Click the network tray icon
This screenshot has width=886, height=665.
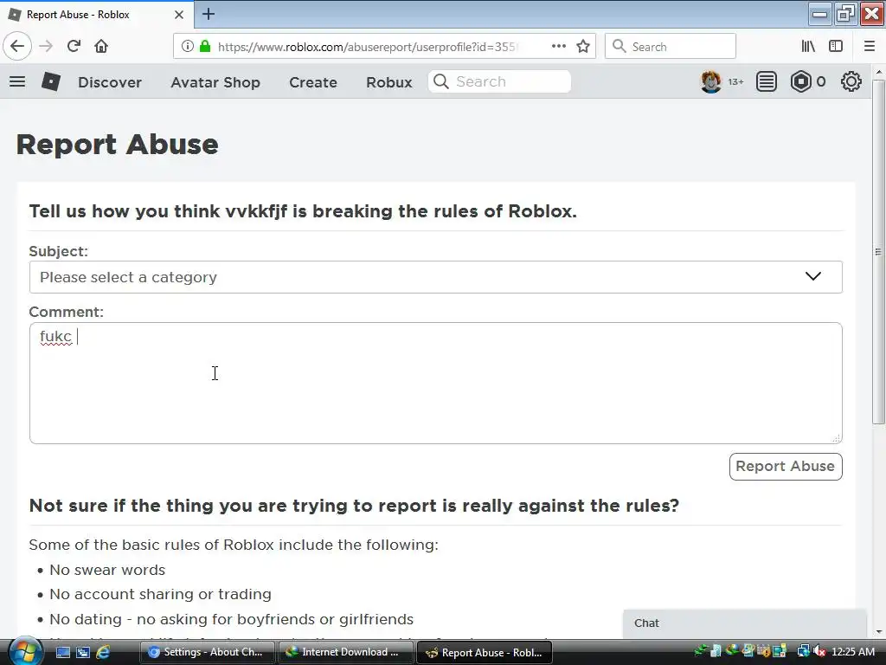pos(803,652)
